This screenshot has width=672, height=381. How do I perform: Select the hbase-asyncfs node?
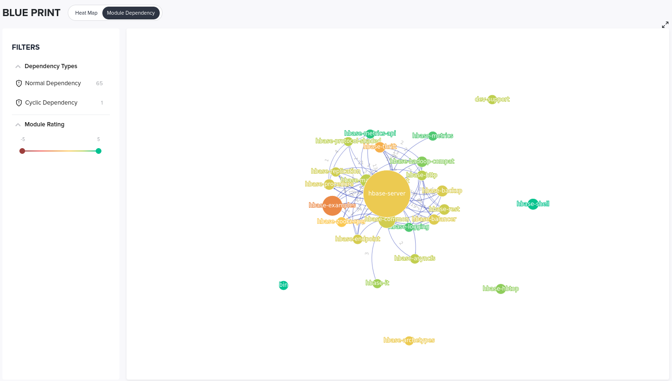click(415, 259)
